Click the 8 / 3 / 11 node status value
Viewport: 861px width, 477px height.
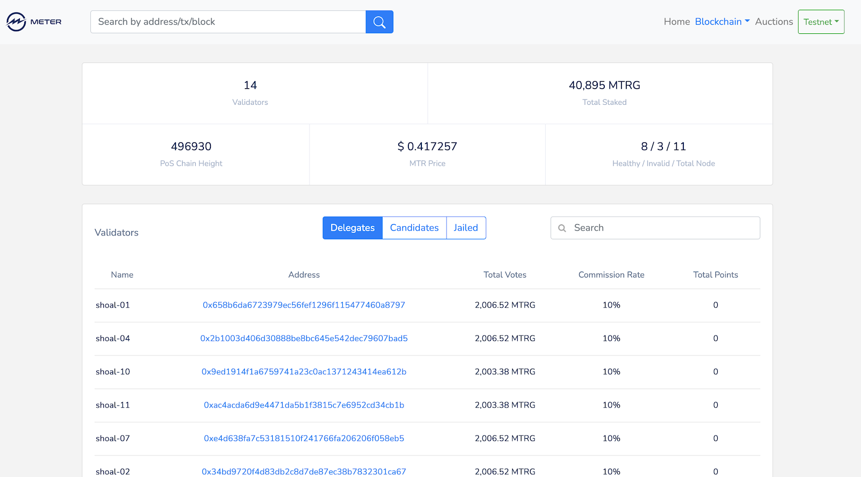click(x=664, y=147)
